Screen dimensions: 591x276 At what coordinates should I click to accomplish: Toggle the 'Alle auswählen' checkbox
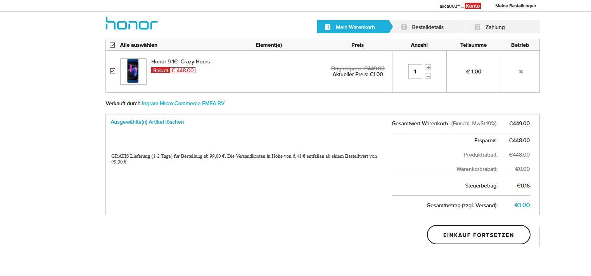coord(112,45)
